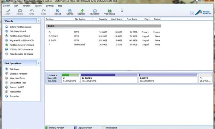
Task: Click the Disk Copy Wizard icon
Action: pos(7,31)
